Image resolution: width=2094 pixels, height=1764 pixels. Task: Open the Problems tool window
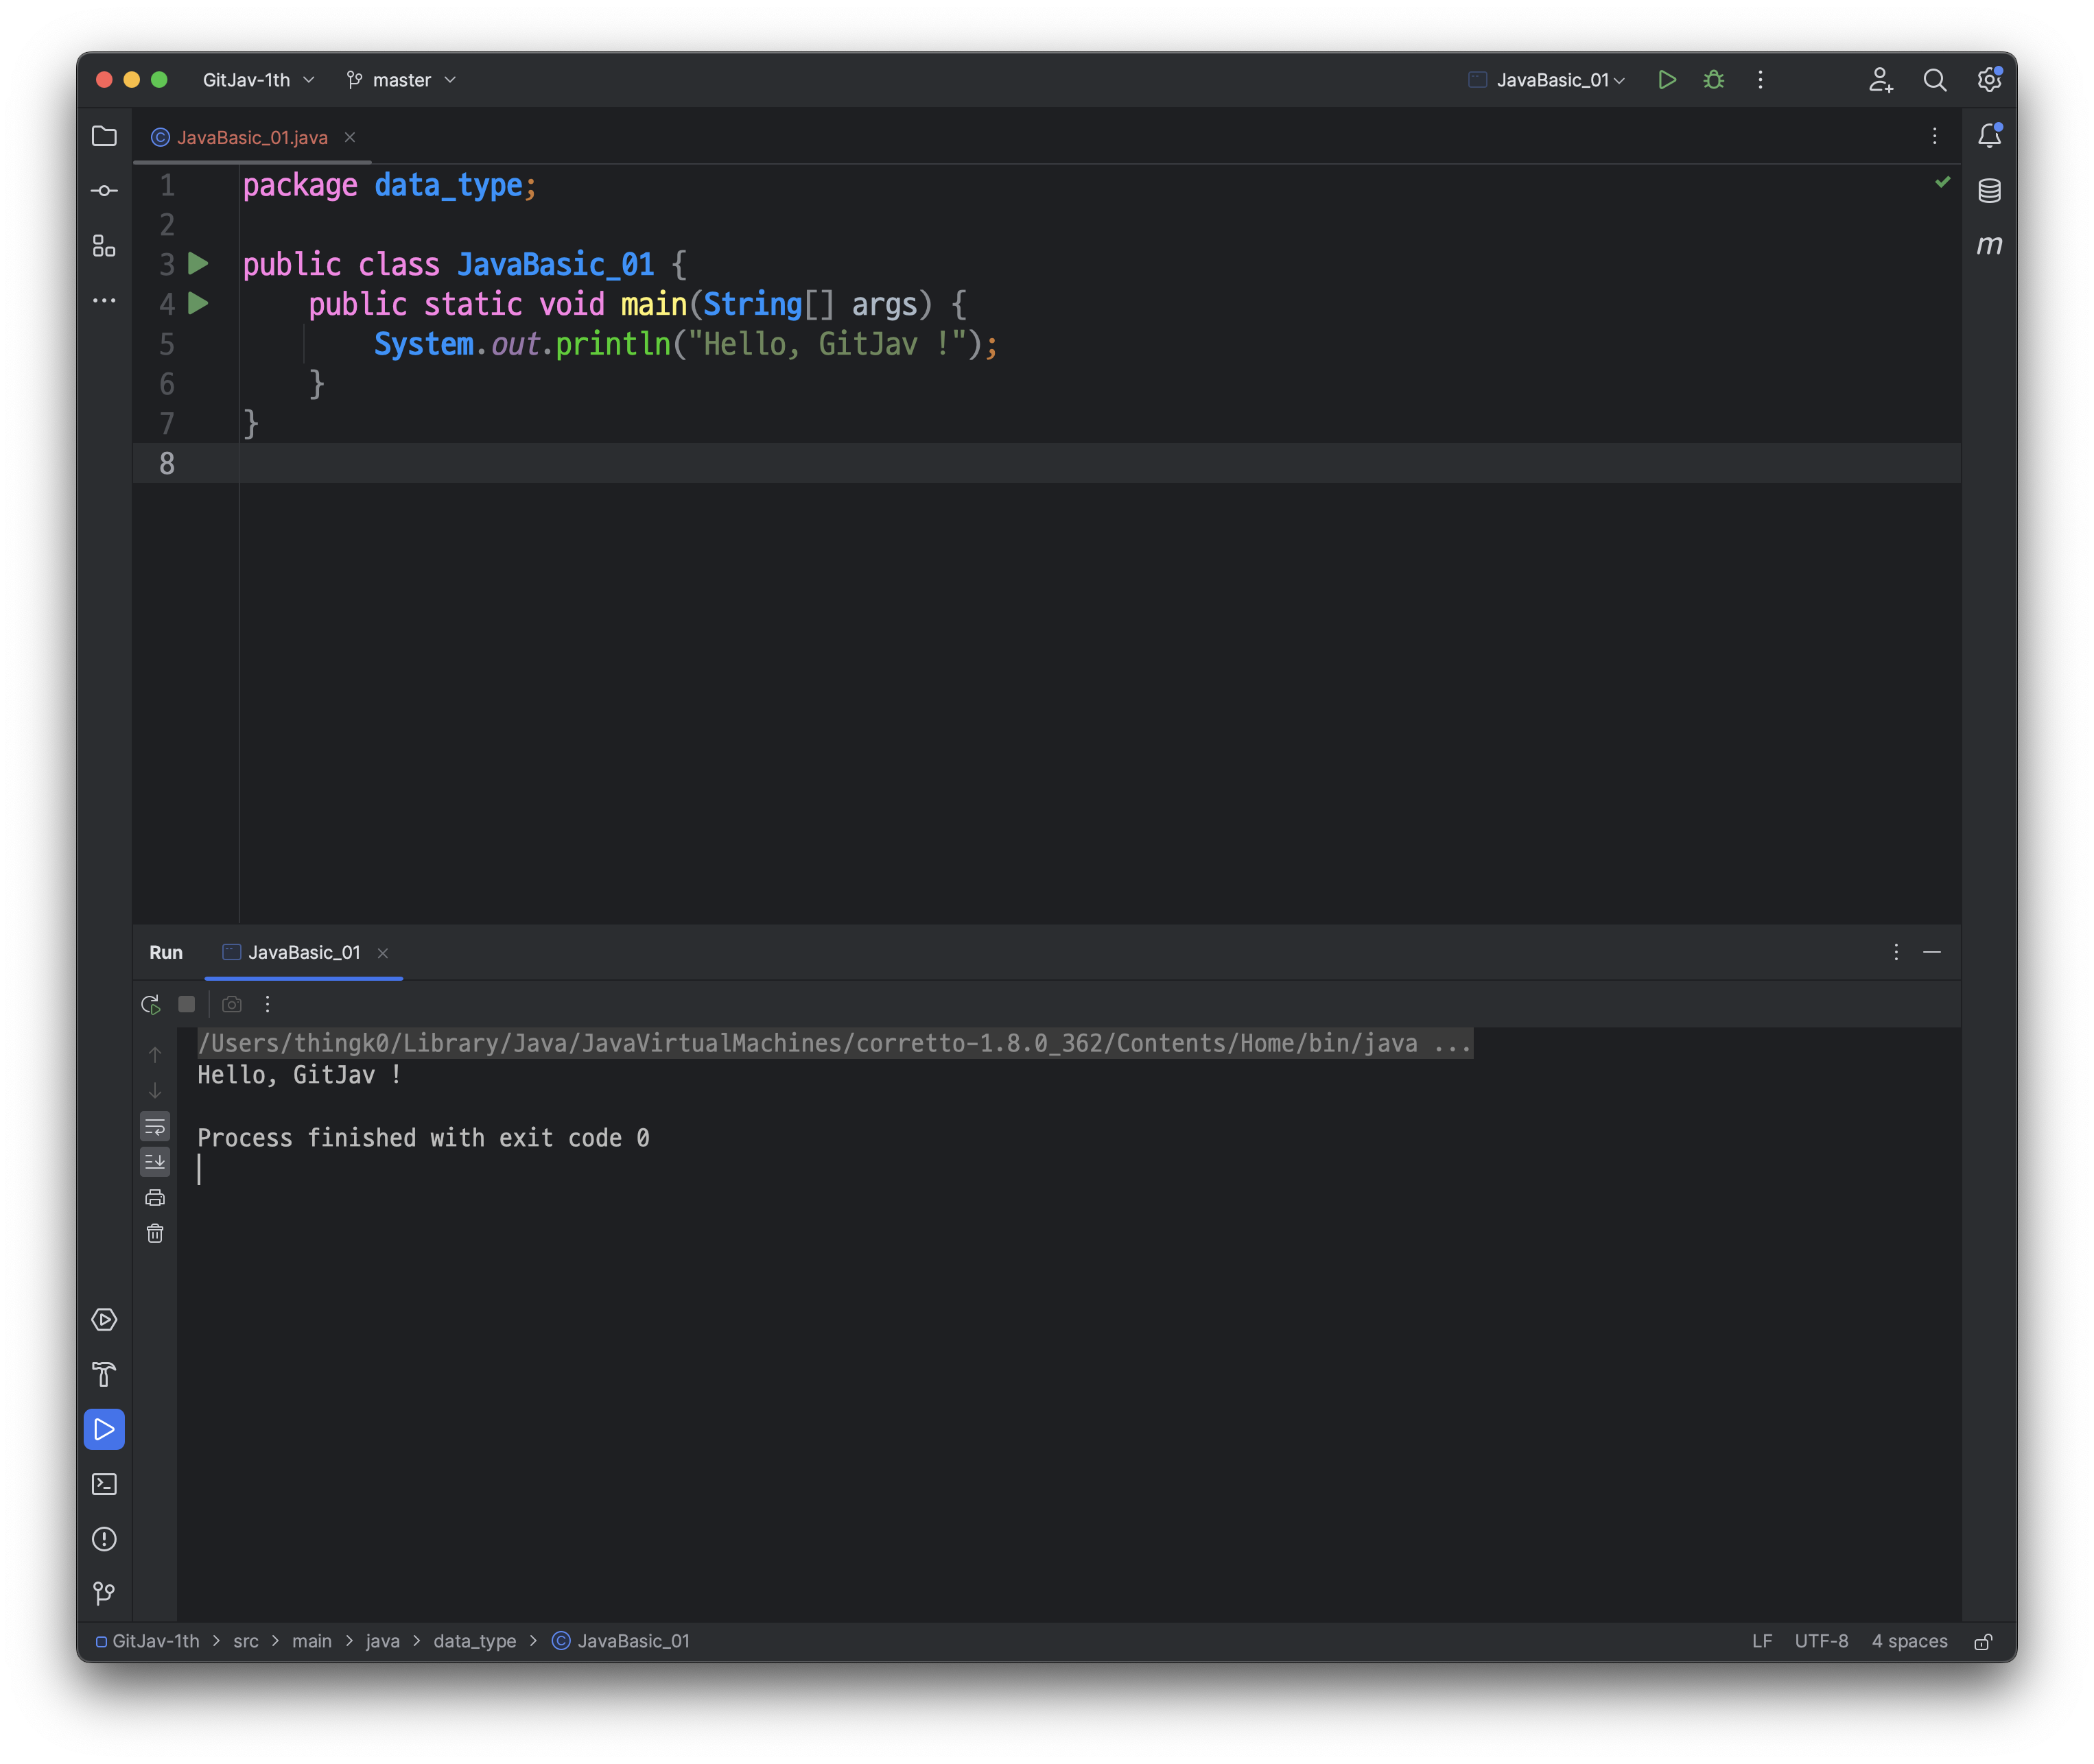[x=104, y=1539]
